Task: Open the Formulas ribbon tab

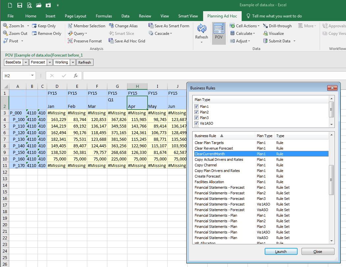Action: pyautogui.click(x=104, y=16)
